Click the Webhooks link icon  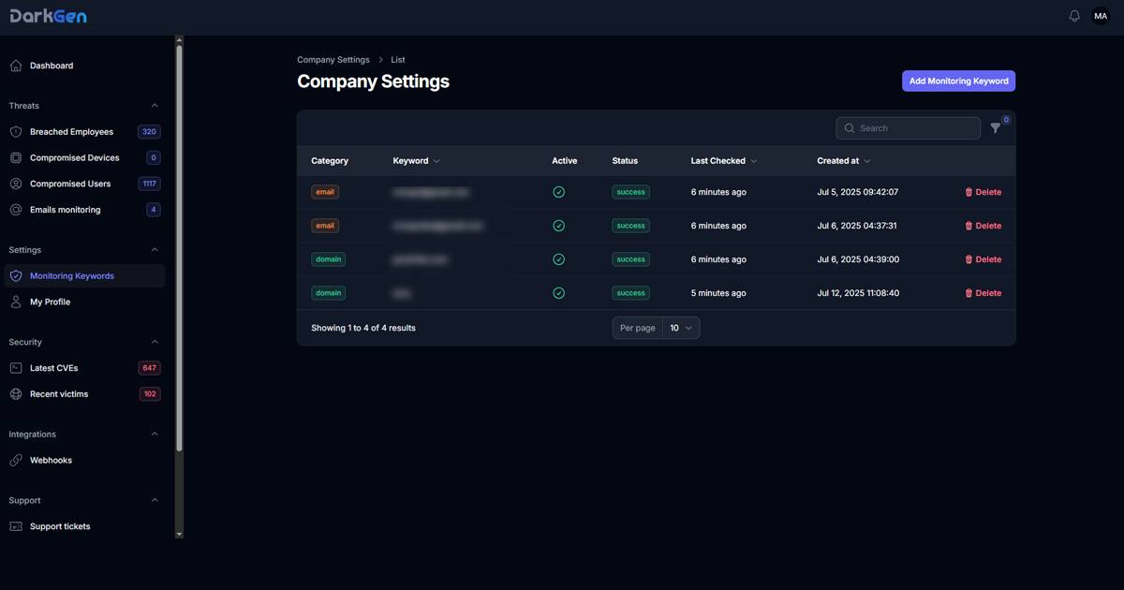tap(16, 461)
